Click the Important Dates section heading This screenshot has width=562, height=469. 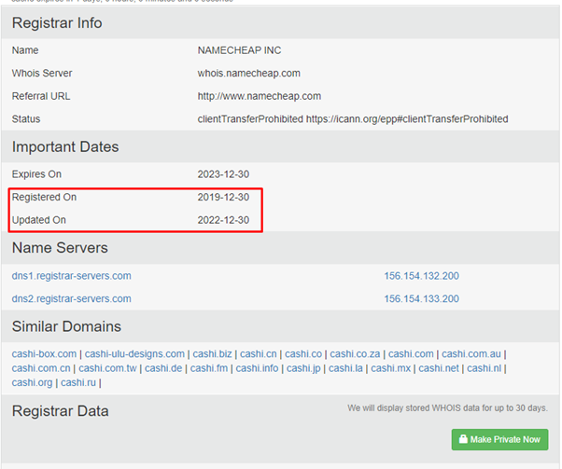65,146
